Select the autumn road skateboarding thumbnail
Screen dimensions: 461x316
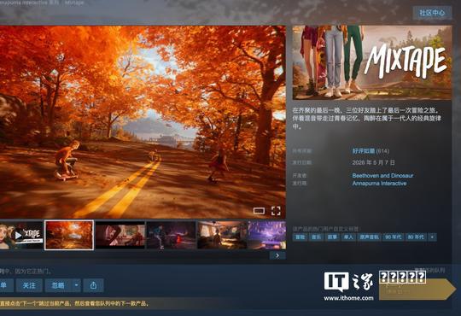click(69, 235)
